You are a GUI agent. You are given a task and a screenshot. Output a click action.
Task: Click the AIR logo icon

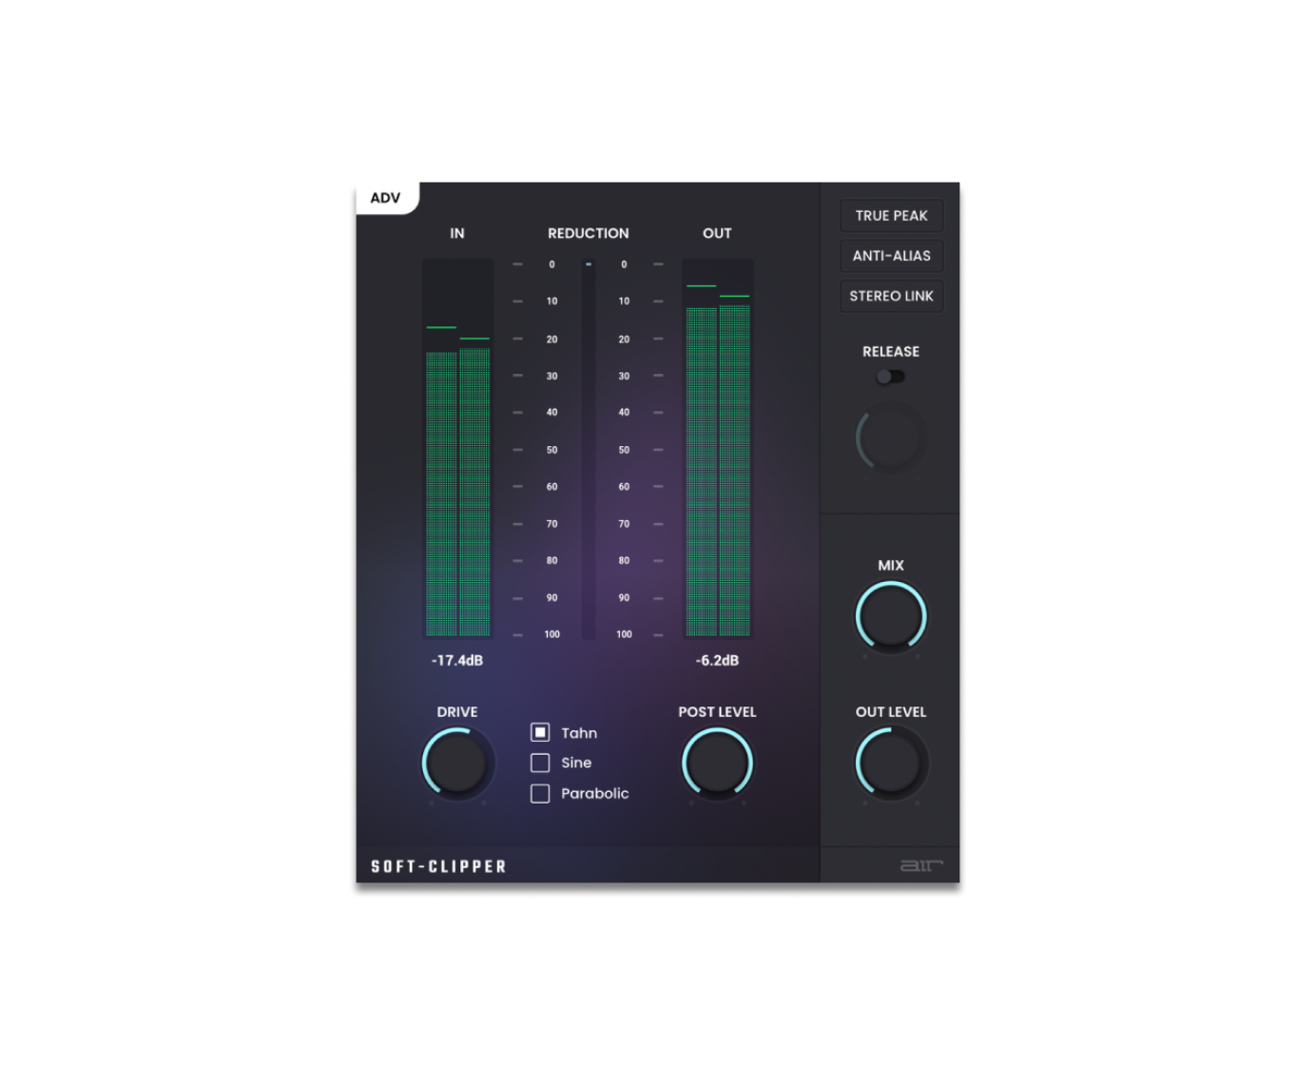921,865
